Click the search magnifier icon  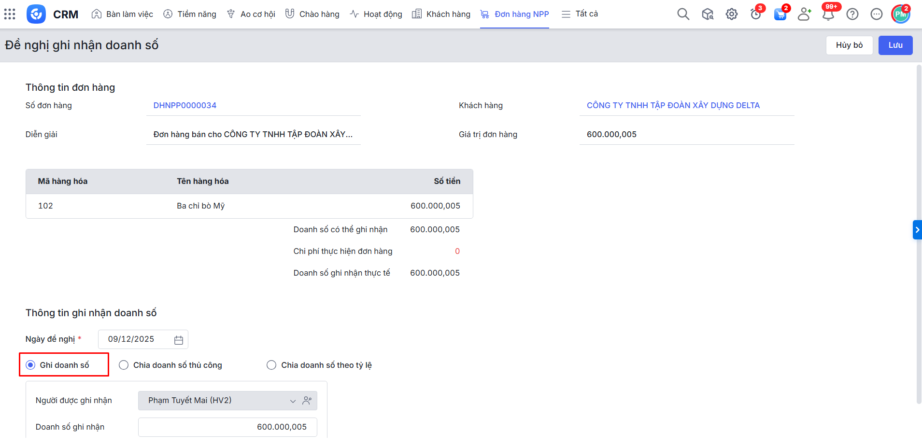pos(683,14)
